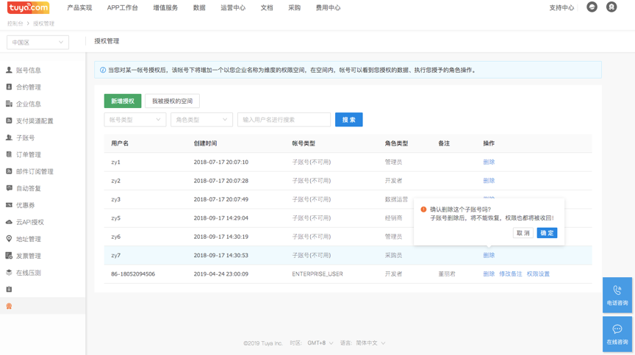Click the 优惠券 ticket icon
635x355 pixels.
9,205
